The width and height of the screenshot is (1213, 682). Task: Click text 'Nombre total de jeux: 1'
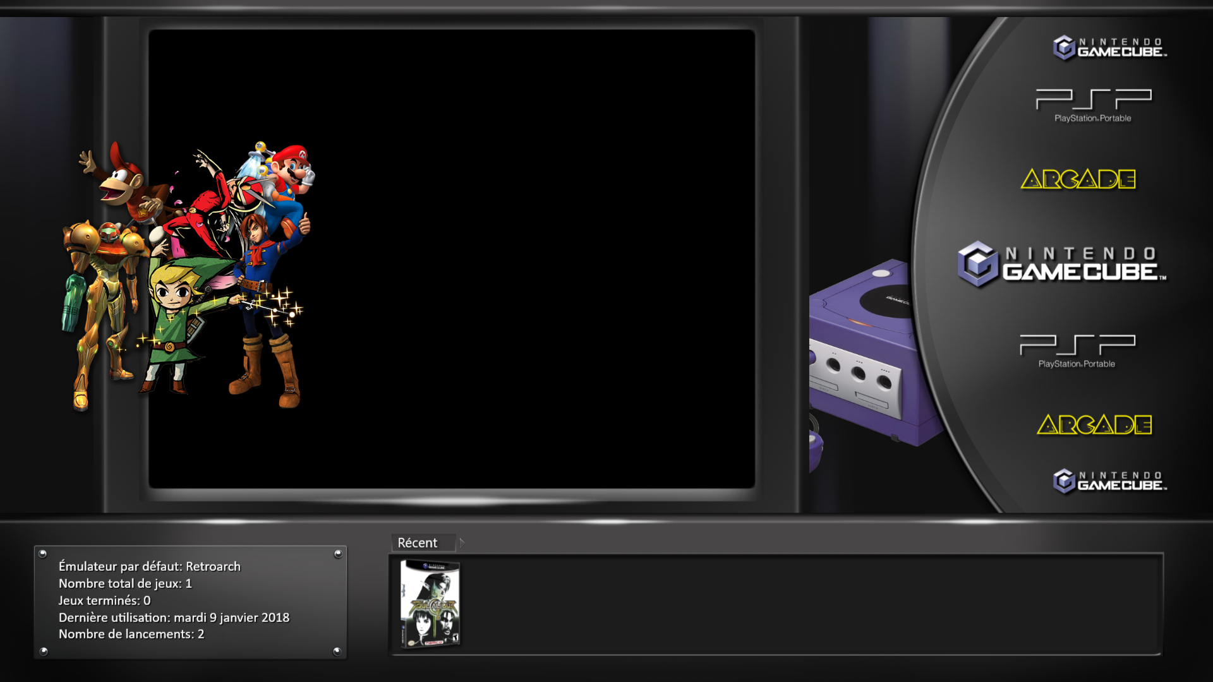coord(125,583)
